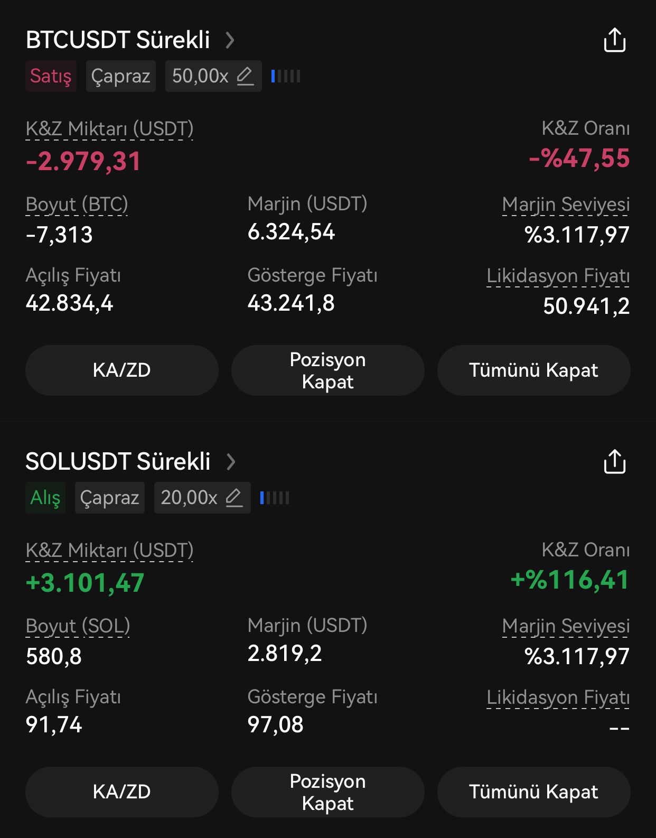Tap the Çapraz margin mode tag on SOLUSDT
The height and width of the screenshot is (838, 656).
coord(110,498)
